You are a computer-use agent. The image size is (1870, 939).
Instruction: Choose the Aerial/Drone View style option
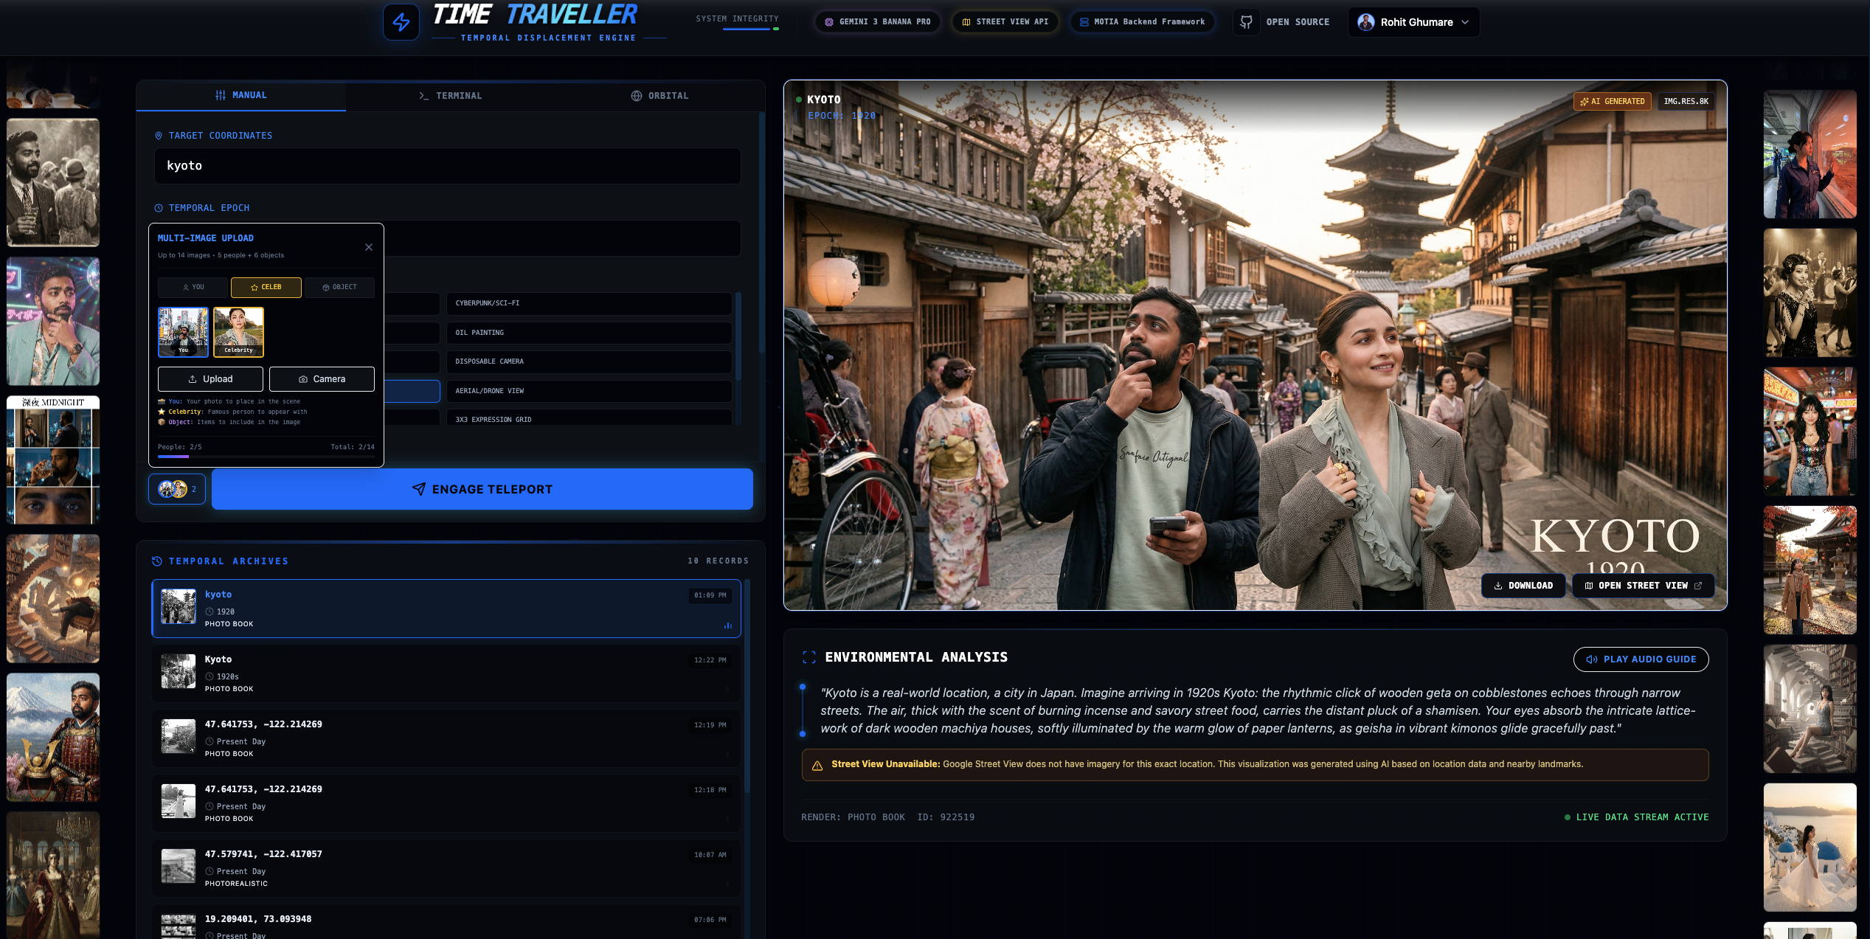(589, 391)
